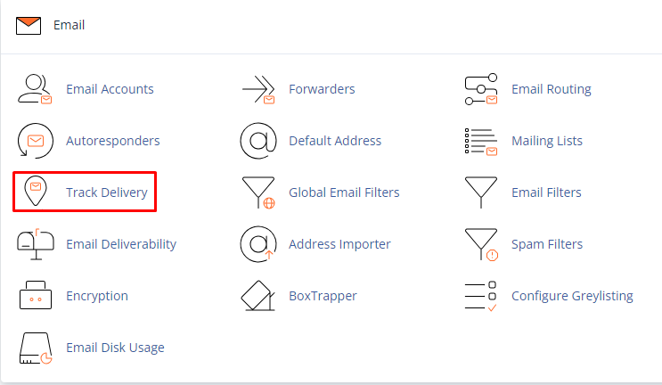Screen dimensions: 662x385
Task: Click the Configure Greylisting checklist icon
Action: point(481,297)
